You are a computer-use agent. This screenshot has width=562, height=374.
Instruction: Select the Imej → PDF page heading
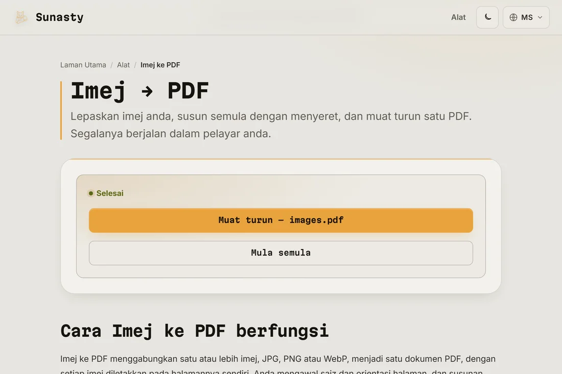pyautogui.click(x=140, y=90)
